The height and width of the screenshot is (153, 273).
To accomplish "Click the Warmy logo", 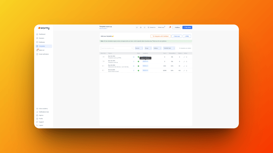I will [44, 28].
